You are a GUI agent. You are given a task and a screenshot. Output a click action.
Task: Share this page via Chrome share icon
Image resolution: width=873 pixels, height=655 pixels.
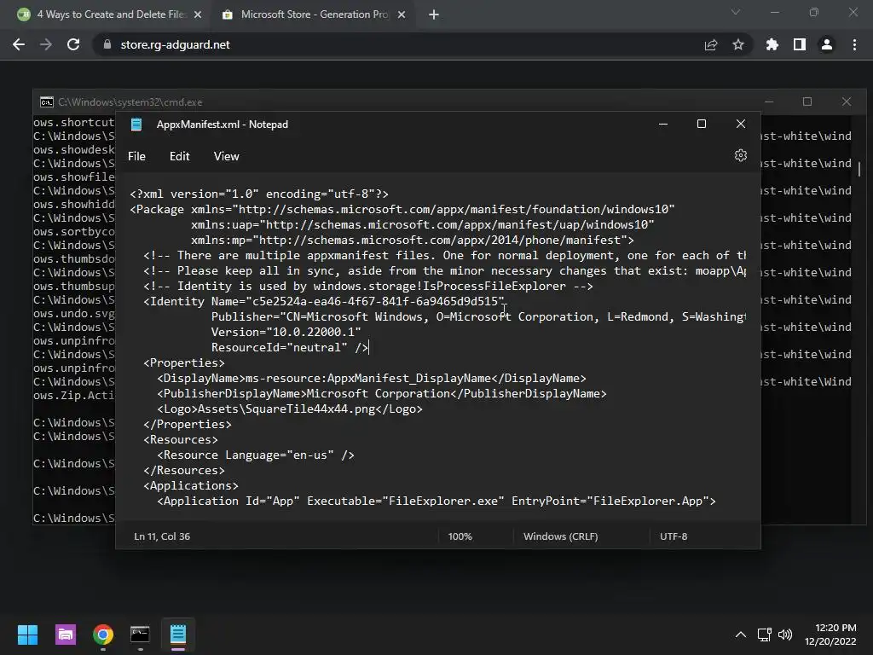[x=711, y=44]
